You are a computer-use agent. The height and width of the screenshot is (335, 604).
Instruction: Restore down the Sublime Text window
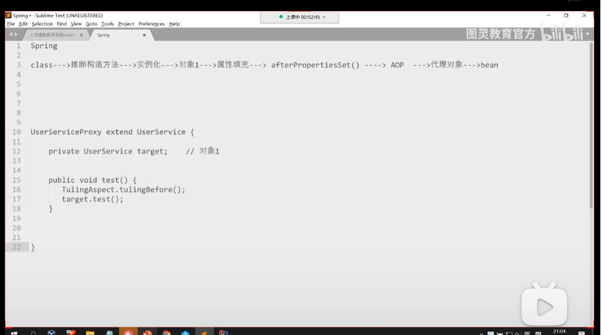point(566,15)
